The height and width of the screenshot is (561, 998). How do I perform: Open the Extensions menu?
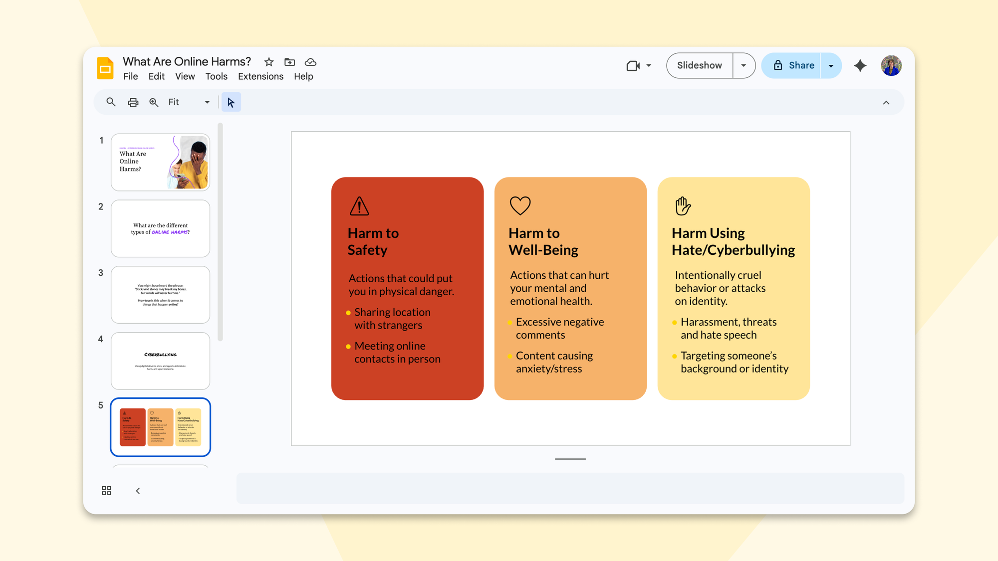(x=260, y=76)
